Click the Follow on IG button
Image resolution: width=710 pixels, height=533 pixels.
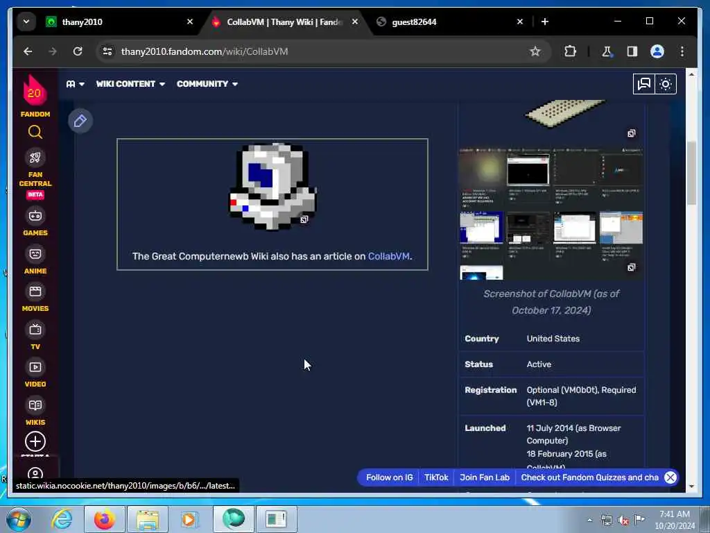coord(389,477)
